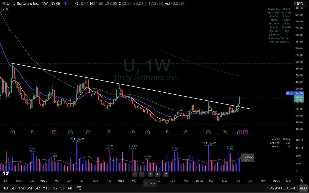309x193 pixels.
Task: Click the Unity logo beside the symbol name
Action: coord(4,4)
